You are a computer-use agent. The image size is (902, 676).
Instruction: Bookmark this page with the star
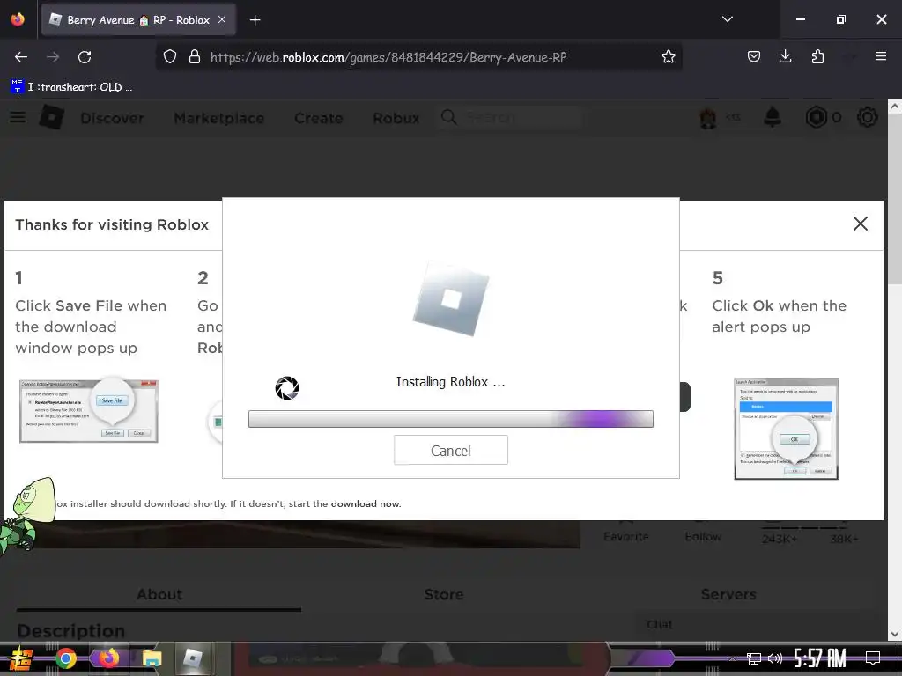point(668,57)
